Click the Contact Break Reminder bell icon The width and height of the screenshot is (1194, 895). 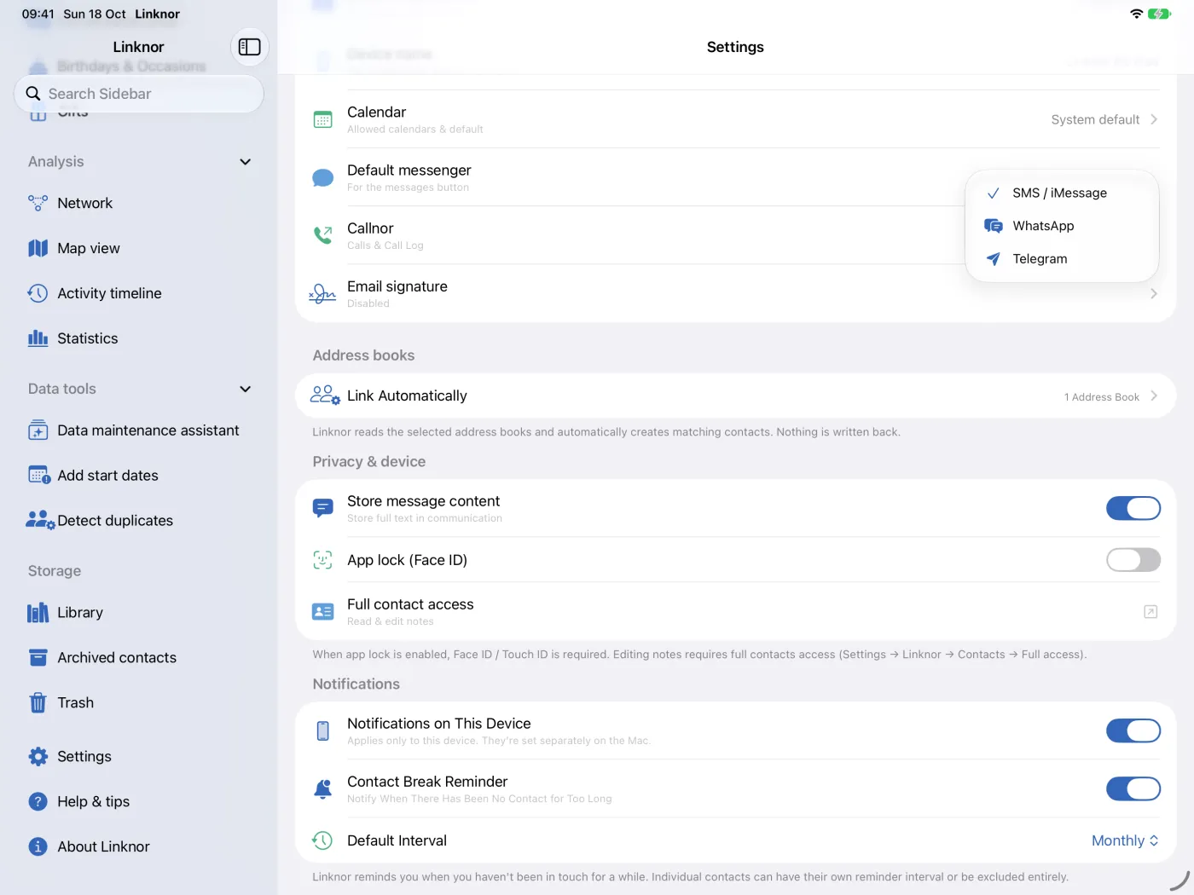tap(322, 788)
